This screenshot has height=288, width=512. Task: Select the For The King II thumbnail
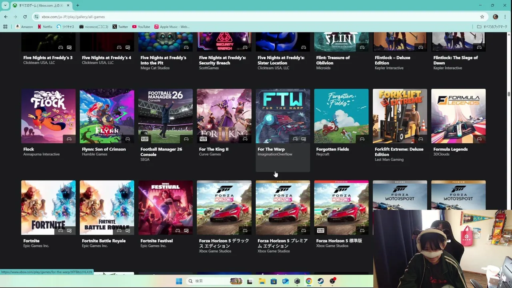pyautogui.click(x=224, y=116)
